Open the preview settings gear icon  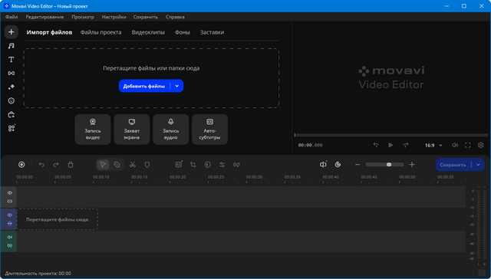tap(481, 145)
